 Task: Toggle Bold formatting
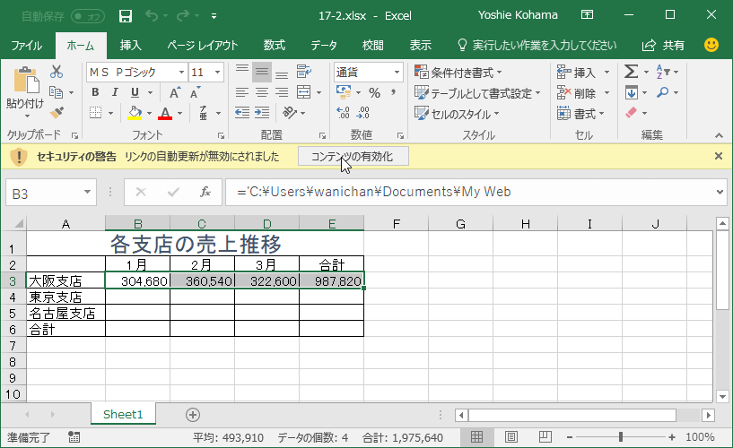[x=95, y=92]
